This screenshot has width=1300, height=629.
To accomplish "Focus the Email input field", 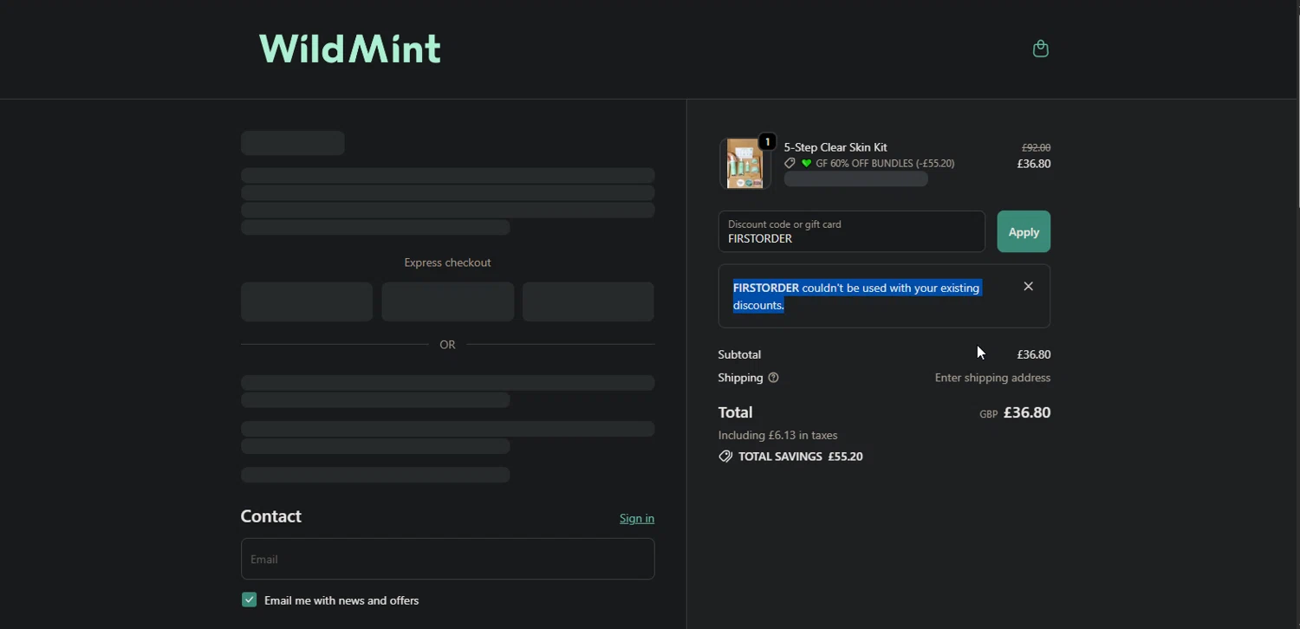I will [448, 559].
